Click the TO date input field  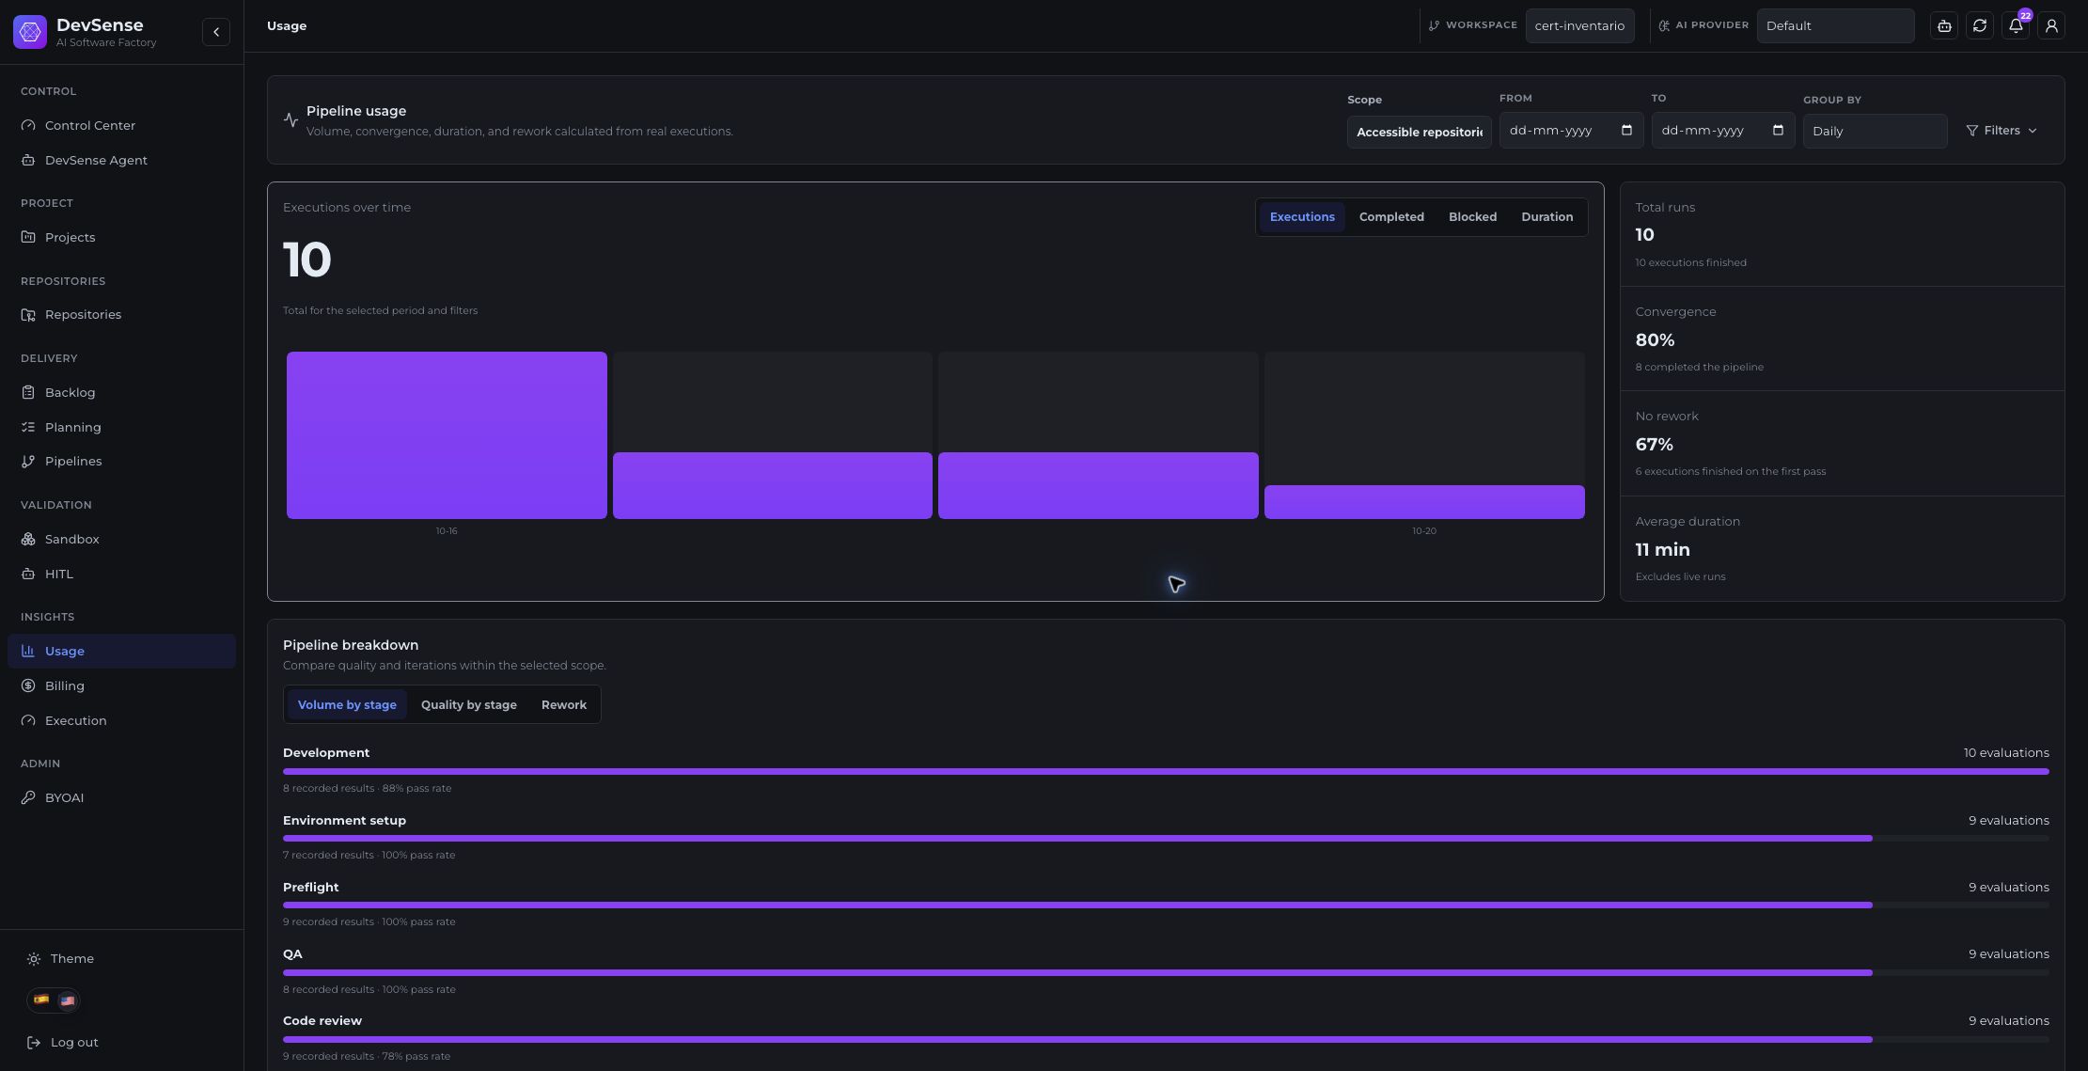coord(1722,130)
